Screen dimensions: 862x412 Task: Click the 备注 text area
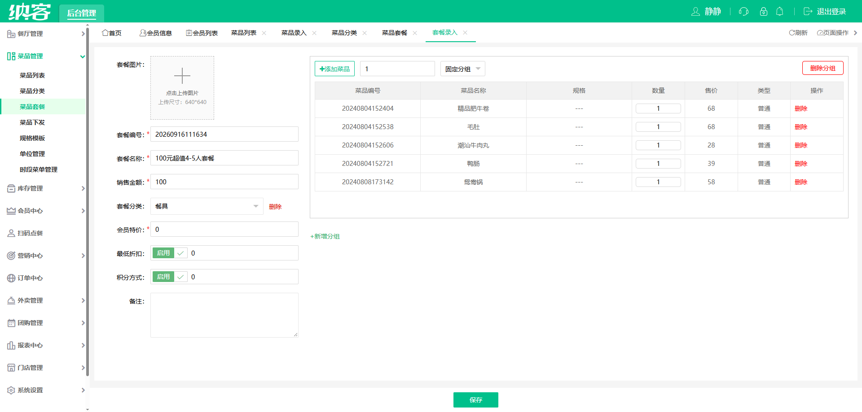(224, 315)
